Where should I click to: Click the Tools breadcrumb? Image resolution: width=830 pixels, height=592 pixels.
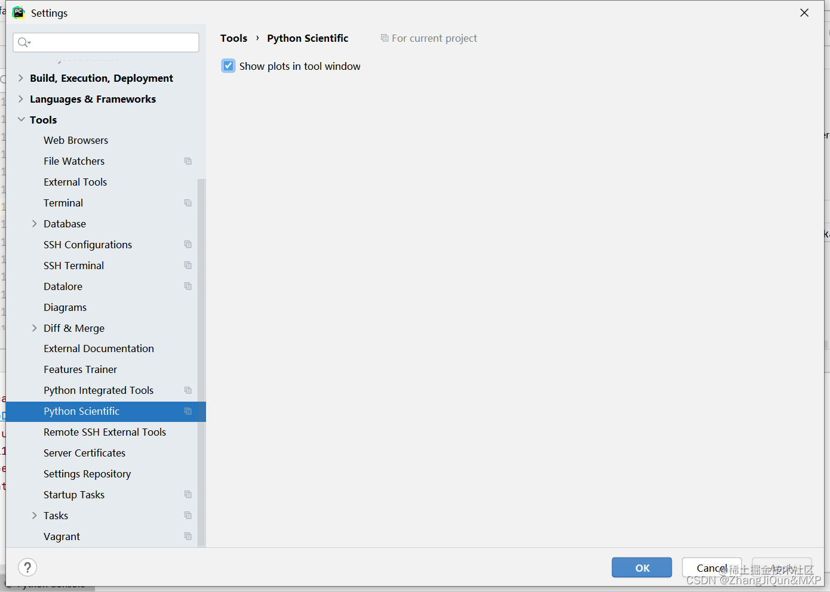tap(233, 38)
